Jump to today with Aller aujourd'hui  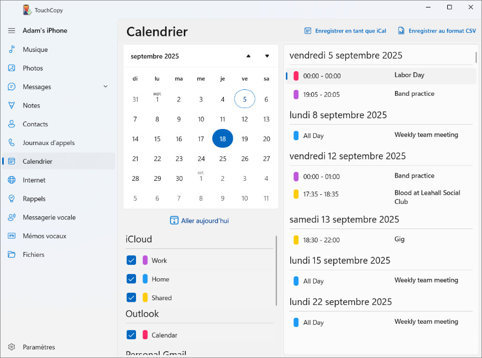[199, 220]
